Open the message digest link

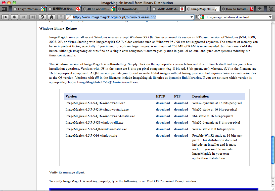point(74,172)
